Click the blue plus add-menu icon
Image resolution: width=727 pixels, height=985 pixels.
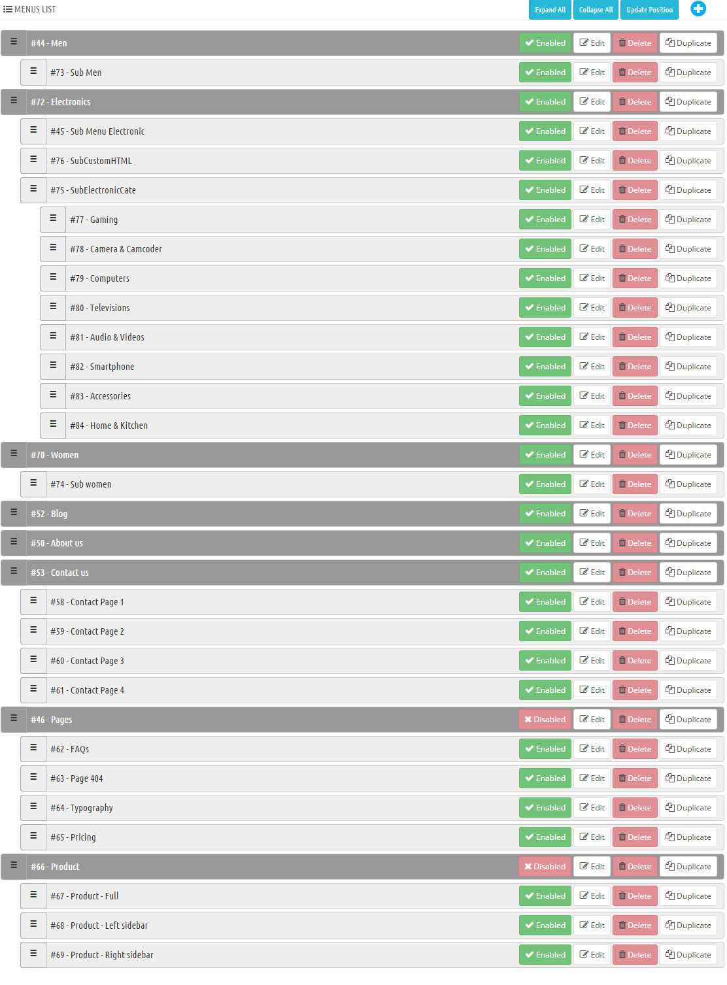click(x=698, y=8)
